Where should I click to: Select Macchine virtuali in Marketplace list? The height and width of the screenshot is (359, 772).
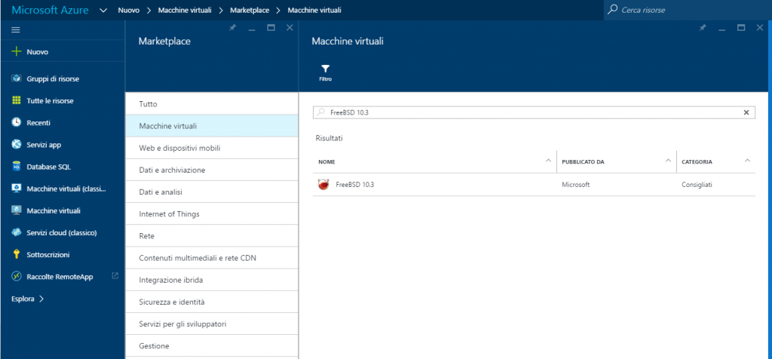pyautogui.click(x=212, y=126)
